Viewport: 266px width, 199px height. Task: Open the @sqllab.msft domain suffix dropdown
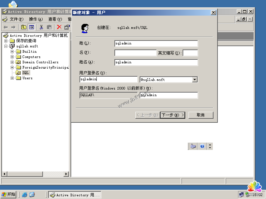point(195,80)
